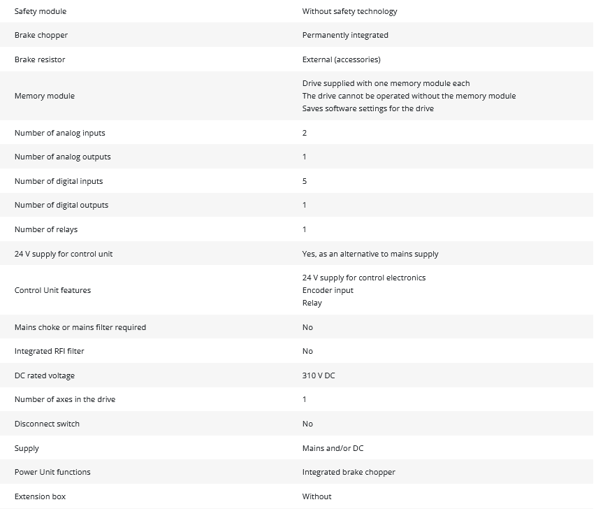
Task: Click the "Safety module" row label
Action: pyautogui.click(x=41, y=11)
